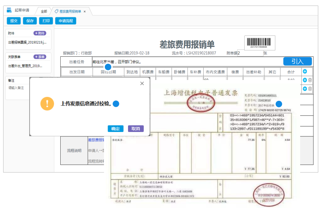Click the 提交 button
Viewport: 323px width, 221px height.
coord(14,21)
